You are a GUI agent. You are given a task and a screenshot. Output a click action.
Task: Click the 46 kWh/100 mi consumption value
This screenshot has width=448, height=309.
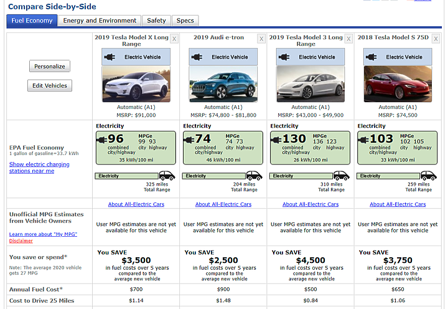tap(223, 160)
